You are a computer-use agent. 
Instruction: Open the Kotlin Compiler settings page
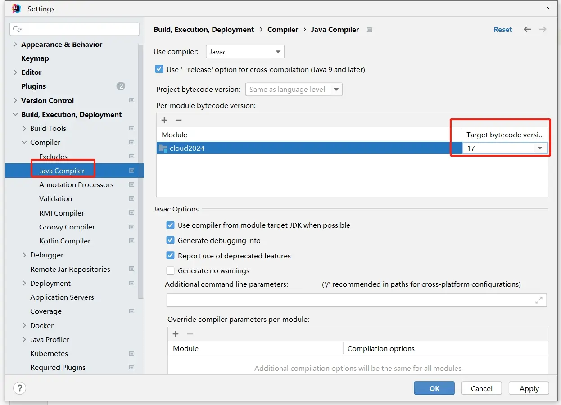[65, 241]
